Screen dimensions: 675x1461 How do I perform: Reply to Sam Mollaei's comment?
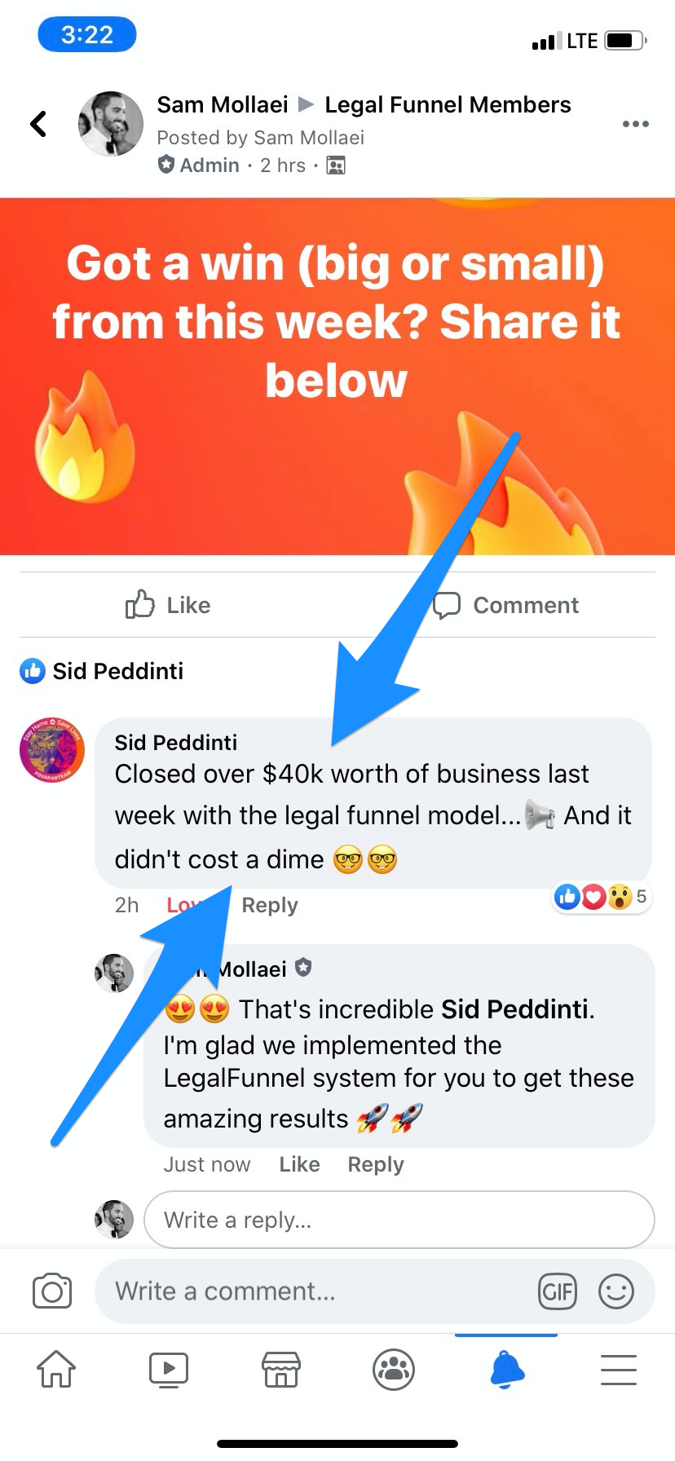coord(376,1164)
